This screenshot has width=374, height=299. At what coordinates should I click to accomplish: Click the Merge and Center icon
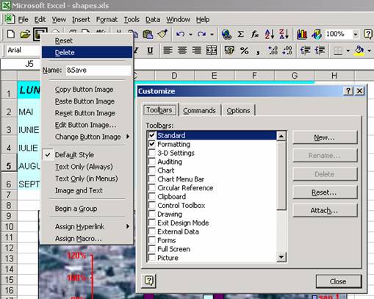tap(212, 51)
